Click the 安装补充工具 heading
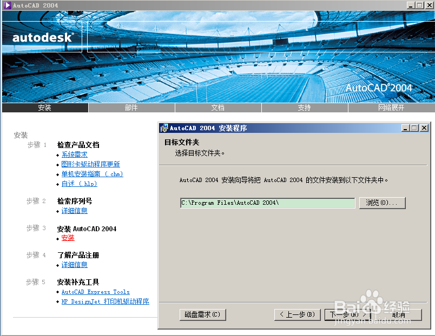435x336 pixels. click(78, 282)
